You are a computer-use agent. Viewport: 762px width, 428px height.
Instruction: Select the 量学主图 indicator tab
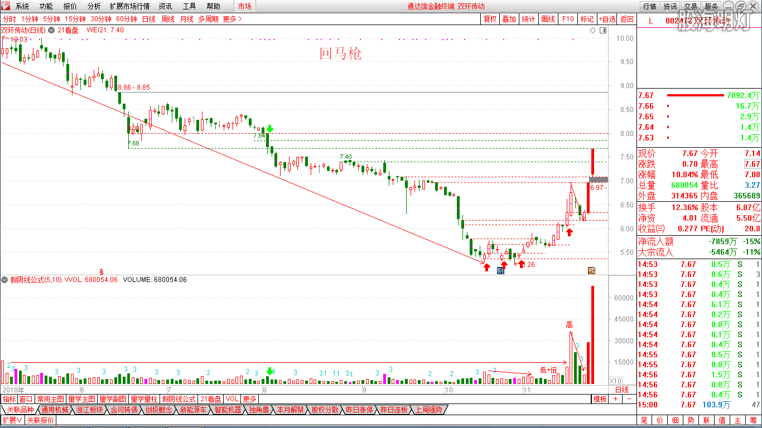[x=81, y=399]
